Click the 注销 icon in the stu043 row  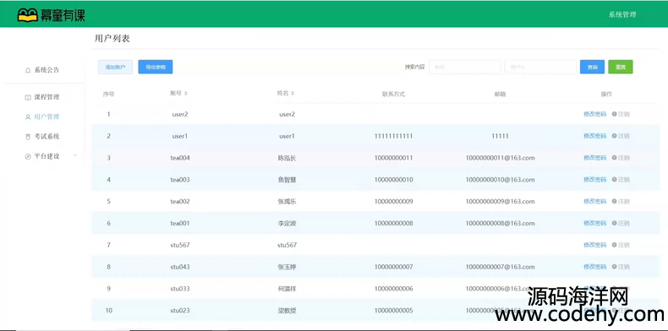(x=615, y=267)
